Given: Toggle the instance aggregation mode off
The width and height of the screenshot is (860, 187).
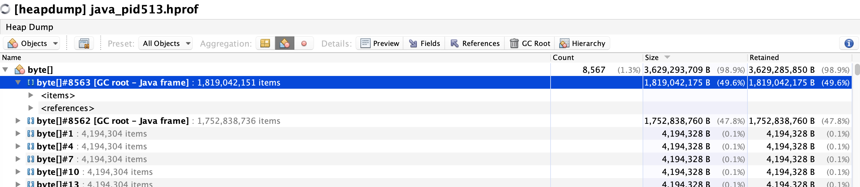Looking at the screenshot, I should coord(284,43).
